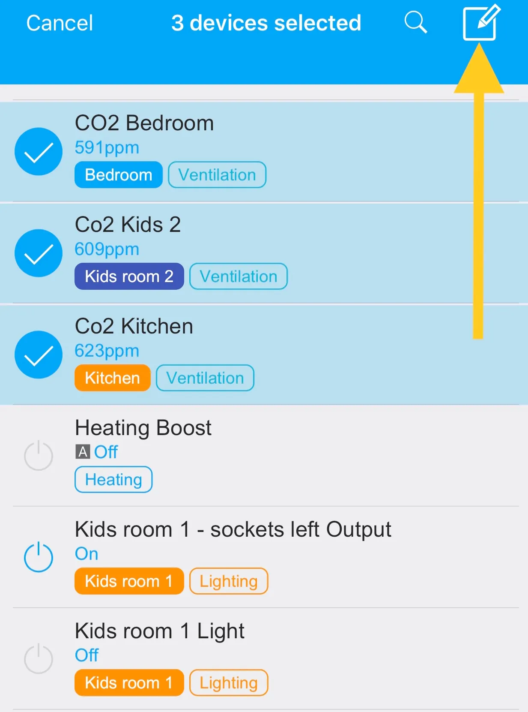Open the 591ppm reading for CO2 Bedroom
The height and width of the screenshot is (712, 528).
pos(107,148)
